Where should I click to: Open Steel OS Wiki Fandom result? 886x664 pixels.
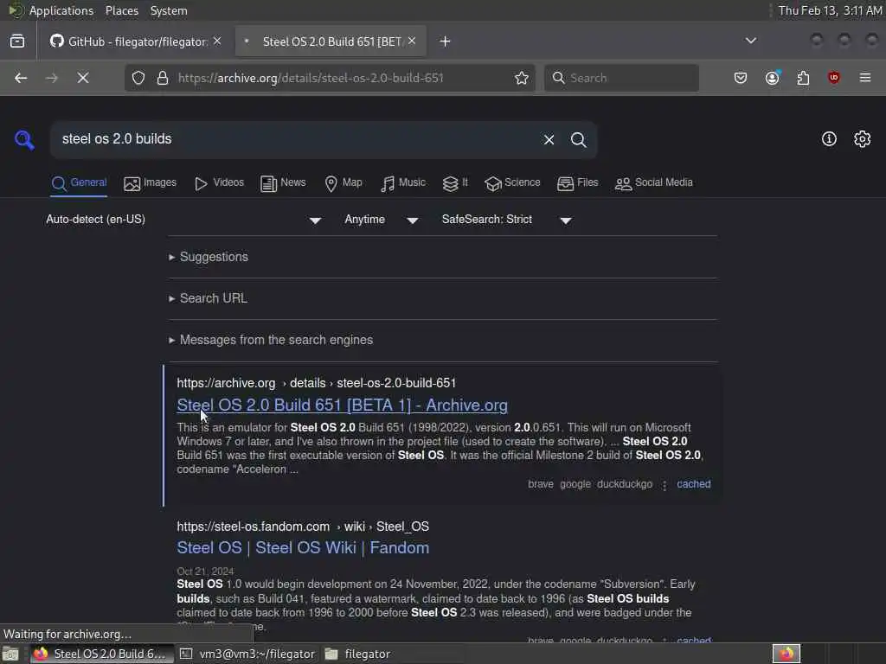303,547
